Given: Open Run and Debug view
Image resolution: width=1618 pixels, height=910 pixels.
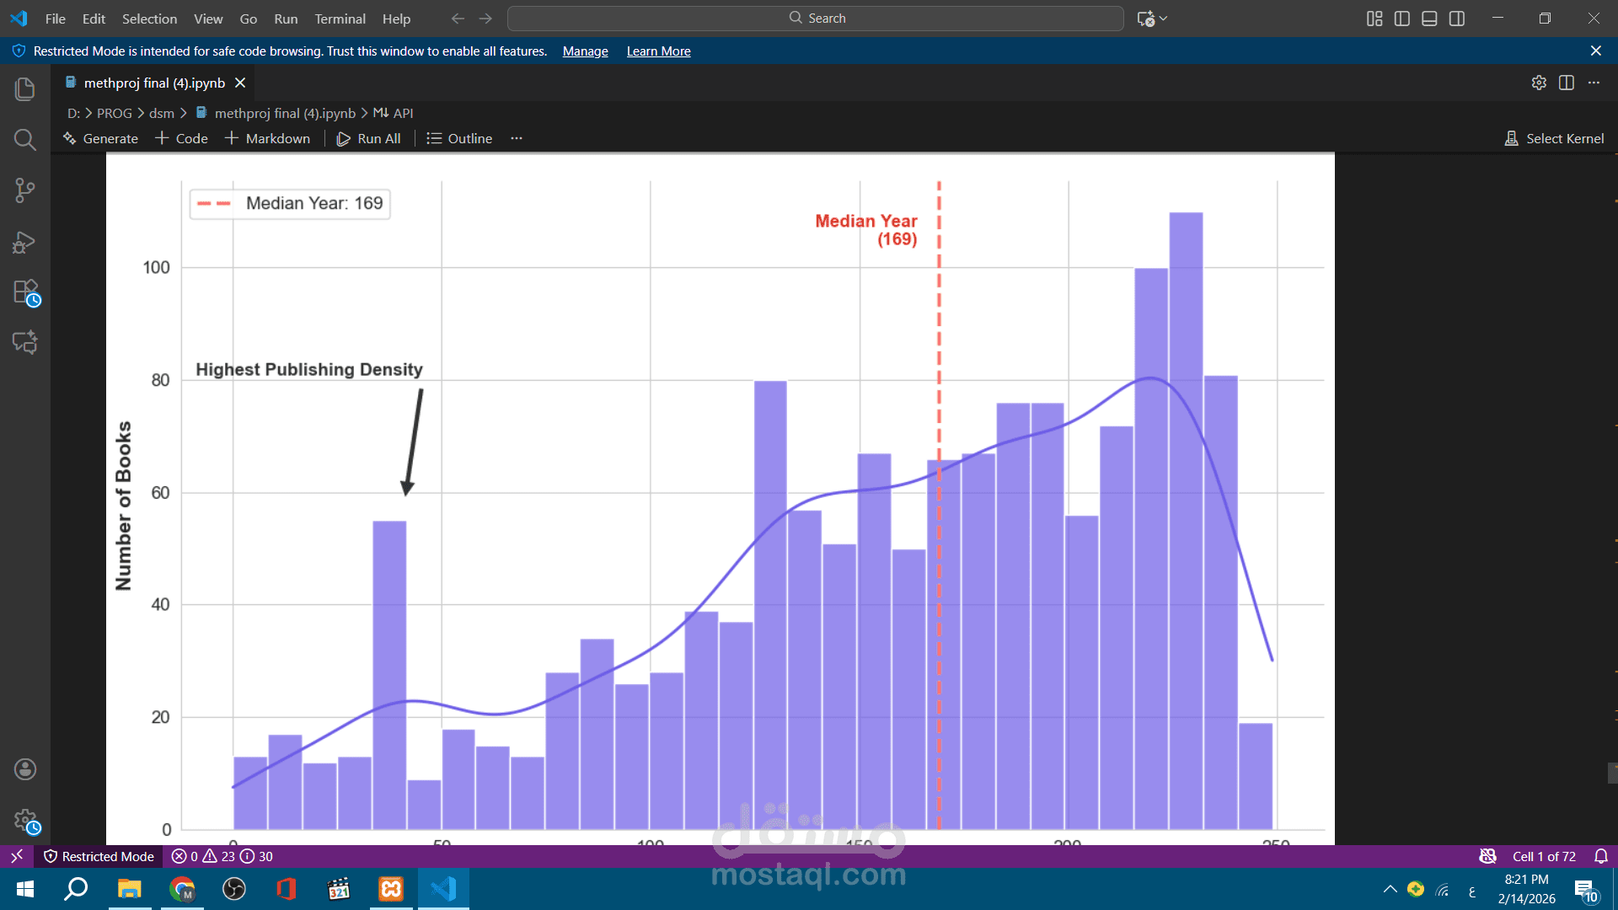Looking at the screenshot, I should 25,243.
